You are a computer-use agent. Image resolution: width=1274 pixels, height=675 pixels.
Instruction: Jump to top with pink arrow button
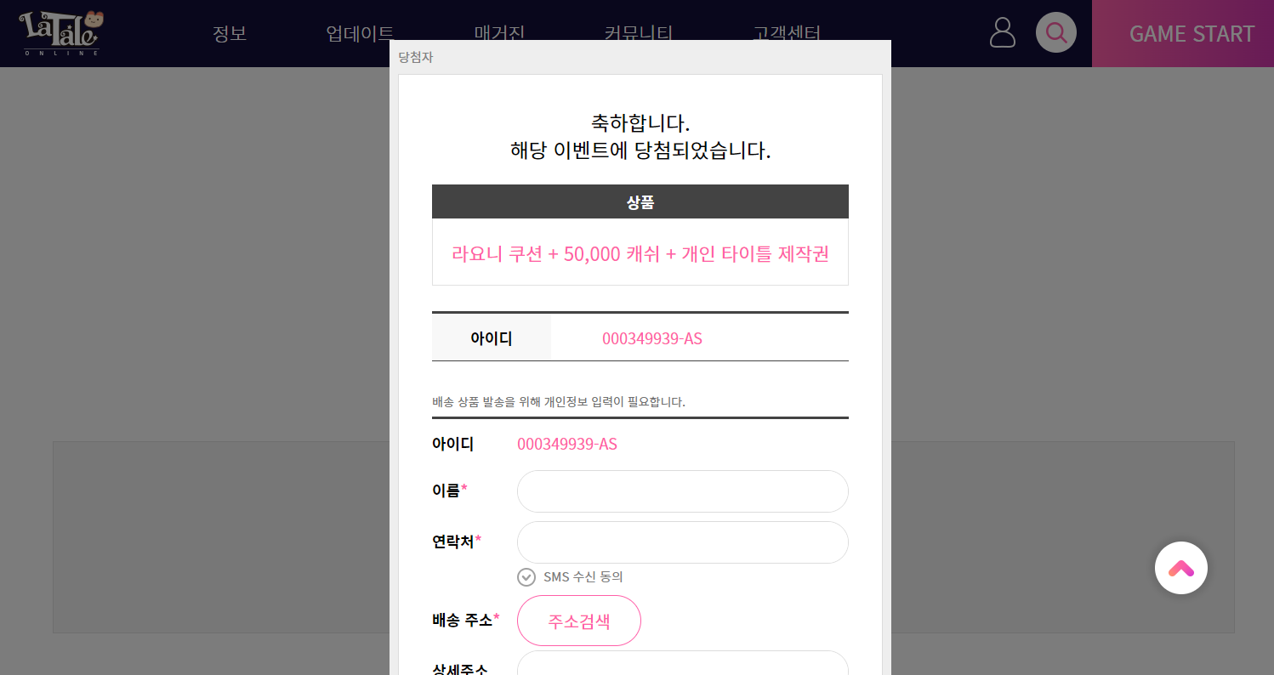[x=1181, y=568]
